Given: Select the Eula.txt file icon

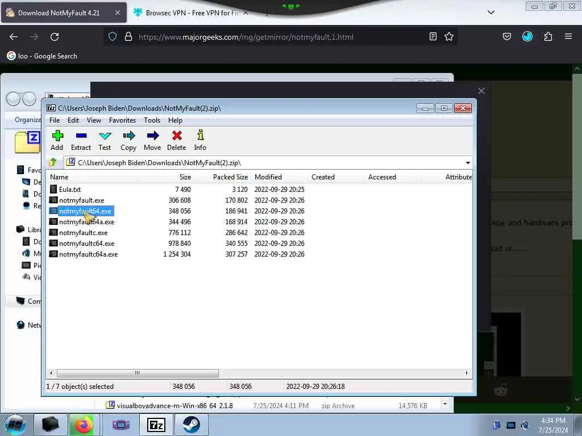Looking at the screenshot, I should [x=53, y=190].
